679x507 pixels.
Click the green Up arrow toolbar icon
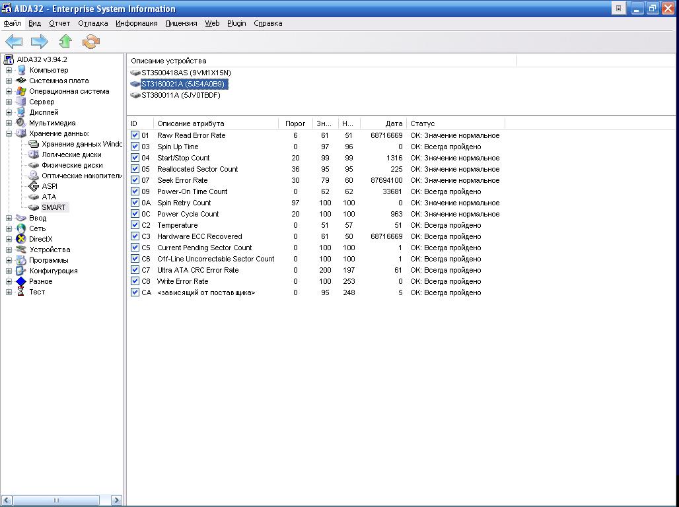click(65, 42)
